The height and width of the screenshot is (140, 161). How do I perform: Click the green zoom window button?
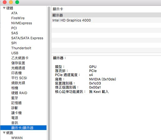pos(17,2)
